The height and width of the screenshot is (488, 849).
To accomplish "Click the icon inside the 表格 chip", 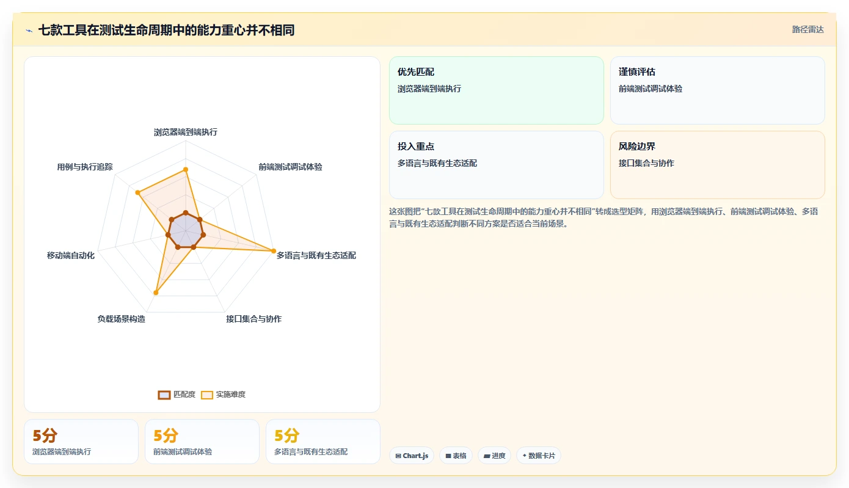I will point(448,456).
